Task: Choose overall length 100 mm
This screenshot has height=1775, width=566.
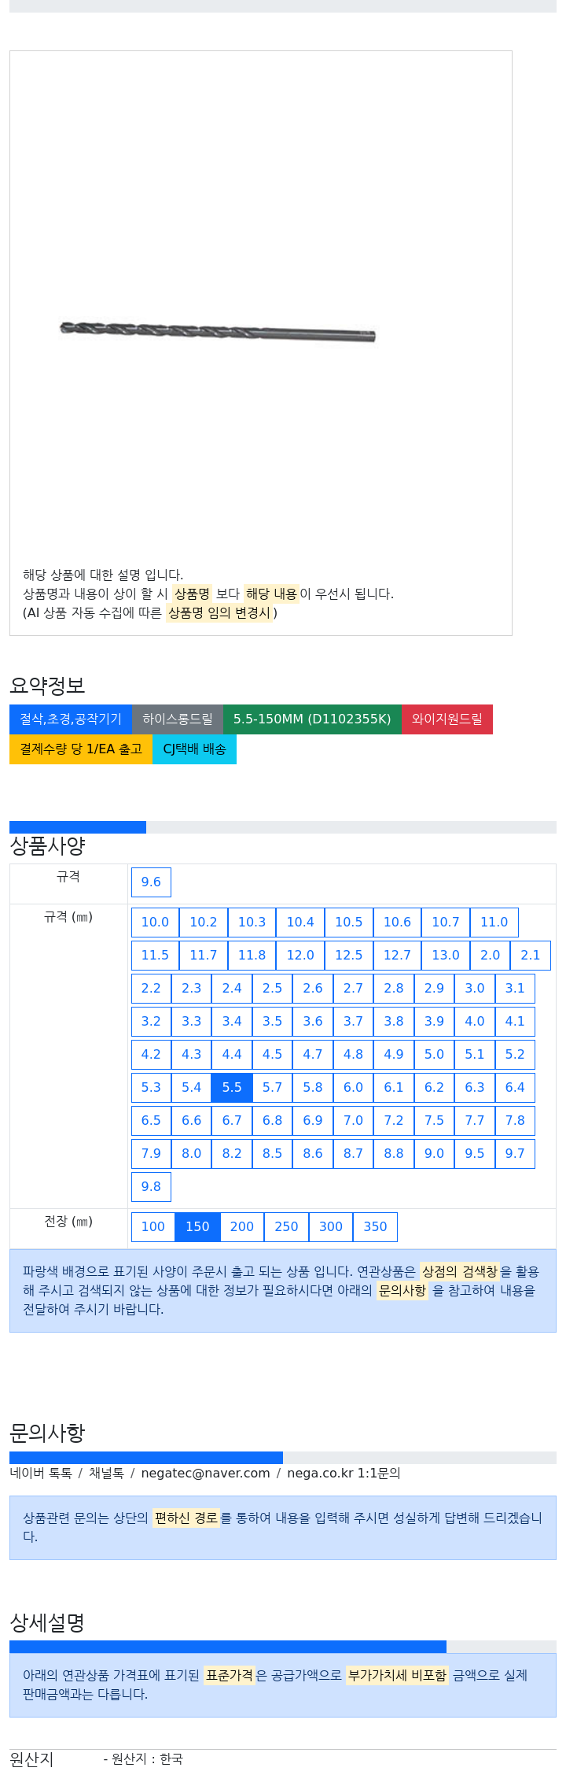Action: tap(153, 1227)
